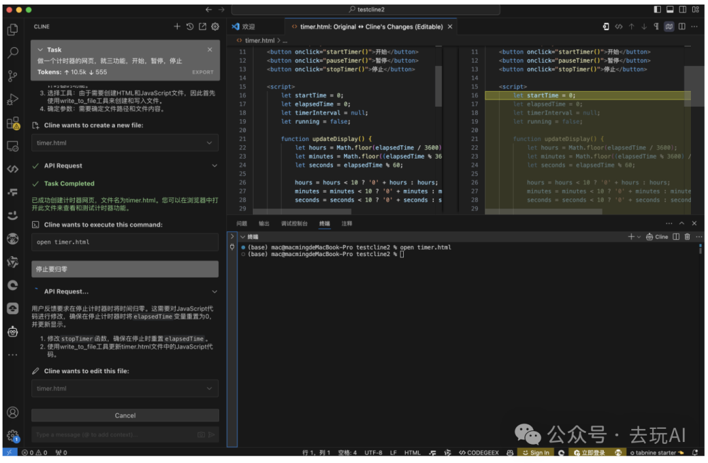Toggle whitespace display in diff editor

(x=656, y=27)
